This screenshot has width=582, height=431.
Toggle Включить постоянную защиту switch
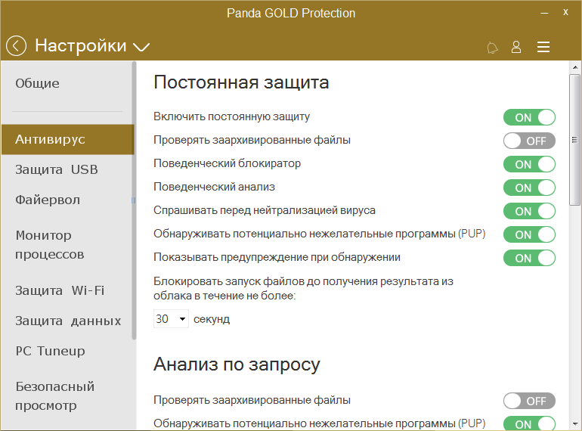pyautogui.click(x=529, y=117)
